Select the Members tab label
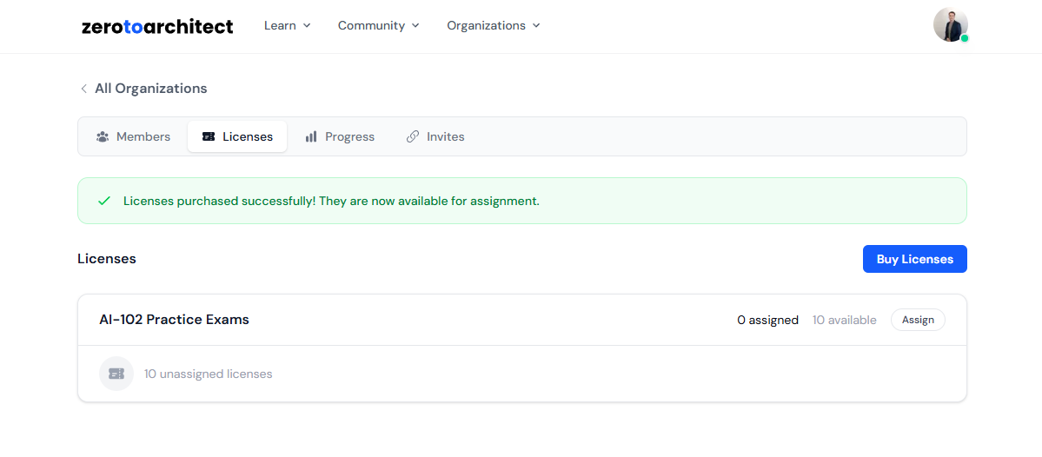This screenshot has height=457, width=1042. [143, 137]
